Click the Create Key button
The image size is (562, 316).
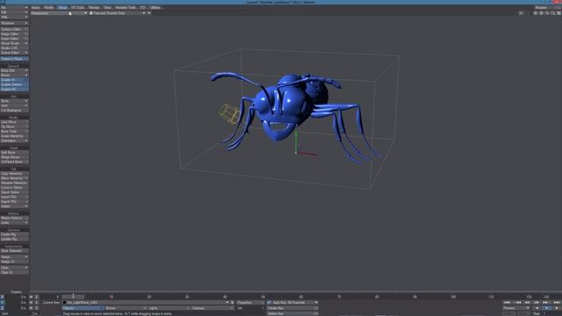pos(292,308)
